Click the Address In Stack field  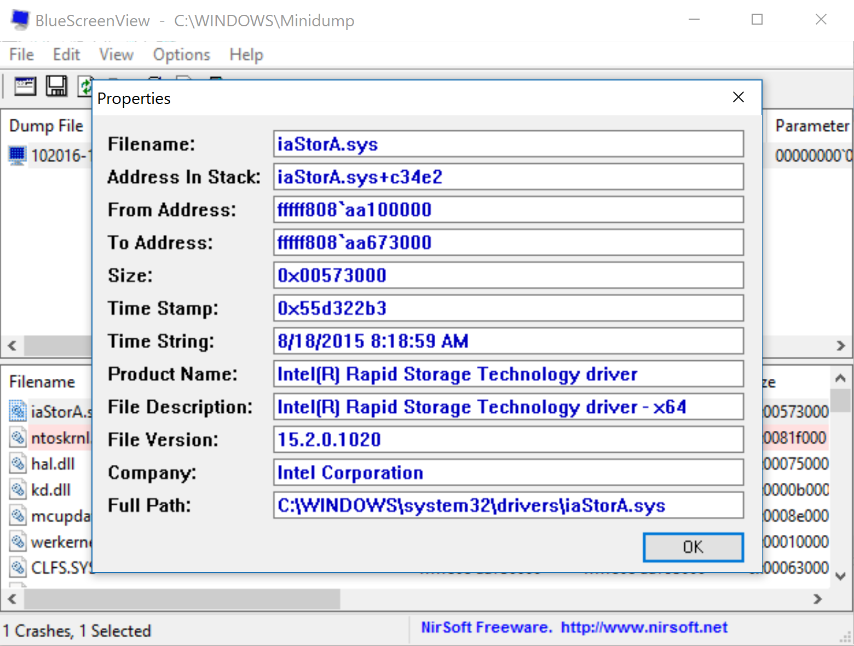[509, 177]
